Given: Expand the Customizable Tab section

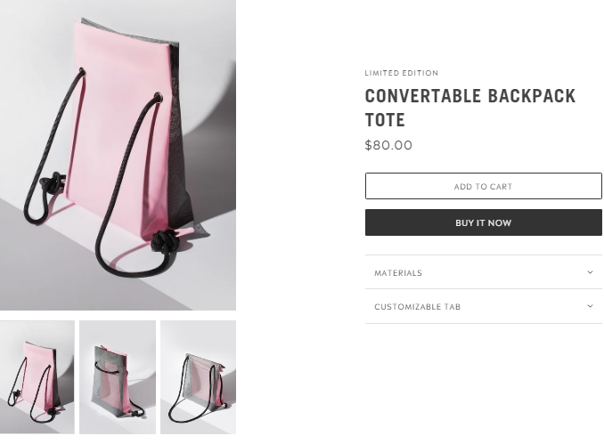Looking at the screenshot, I should coord(484,306).
